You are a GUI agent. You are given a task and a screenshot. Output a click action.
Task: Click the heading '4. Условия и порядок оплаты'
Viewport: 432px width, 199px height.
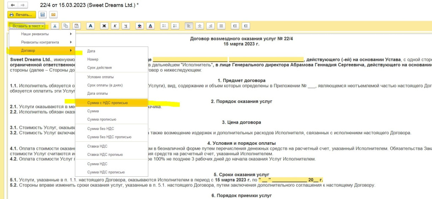click(x=241, y=143)
